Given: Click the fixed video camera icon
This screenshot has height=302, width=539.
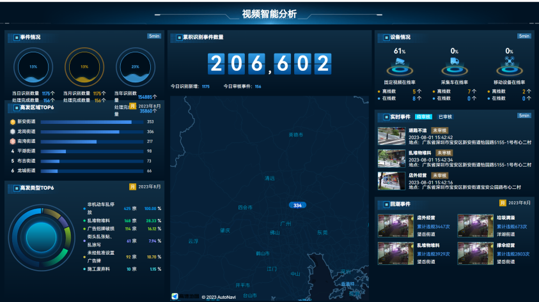Looking at the screenshot, I should [x=400, y=64].
